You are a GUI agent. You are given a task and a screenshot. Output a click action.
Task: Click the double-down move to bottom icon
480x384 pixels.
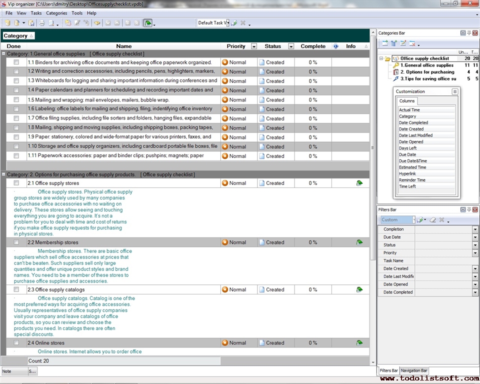click(x=127, y=23)
